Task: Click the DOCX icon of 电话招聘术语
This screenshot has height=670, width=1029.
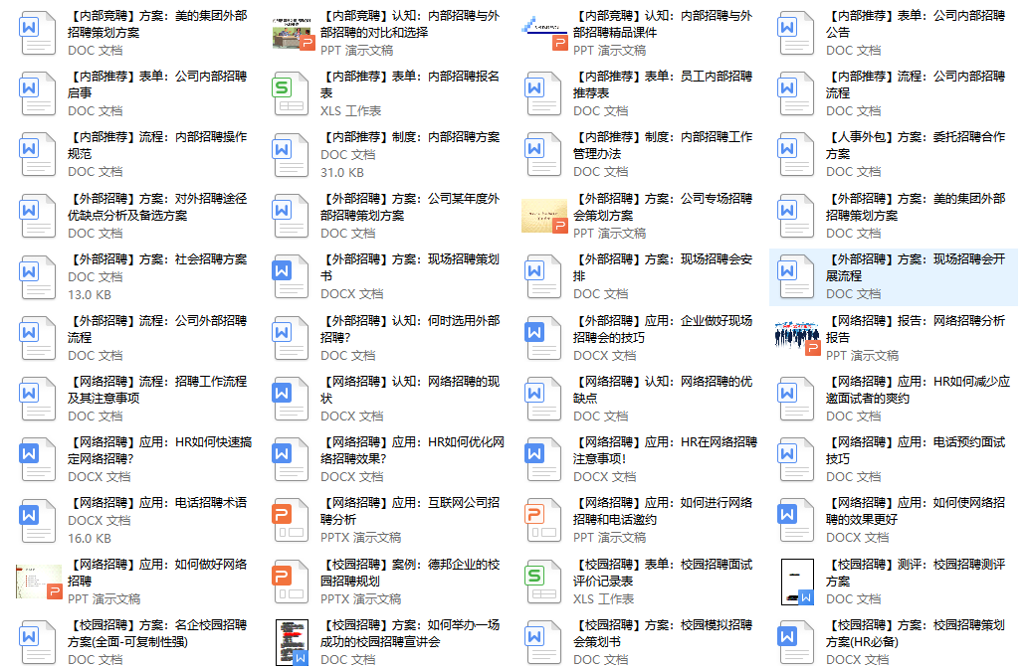Action: coord(38,521)
